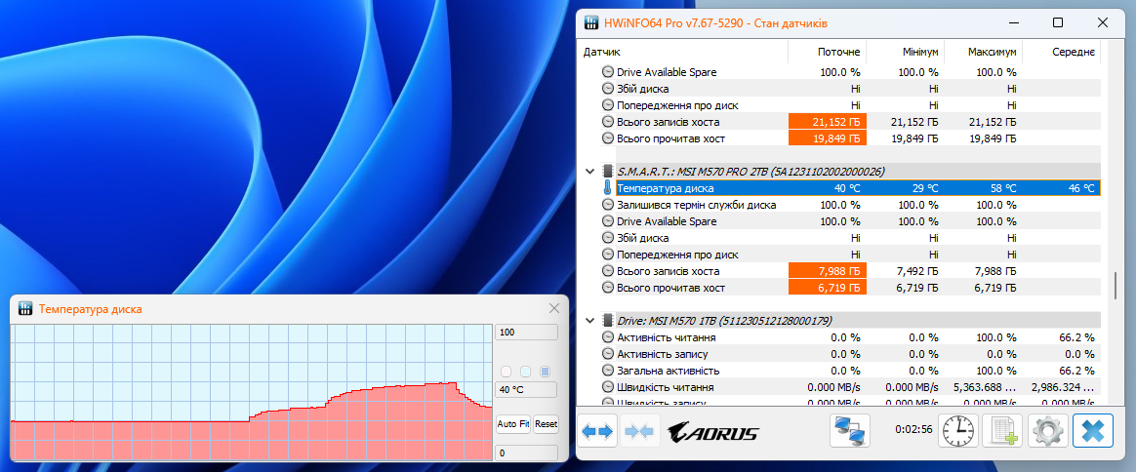Click app icon in Температура диска graph window
1136x472 pixels.
click(x=24, y=308)
